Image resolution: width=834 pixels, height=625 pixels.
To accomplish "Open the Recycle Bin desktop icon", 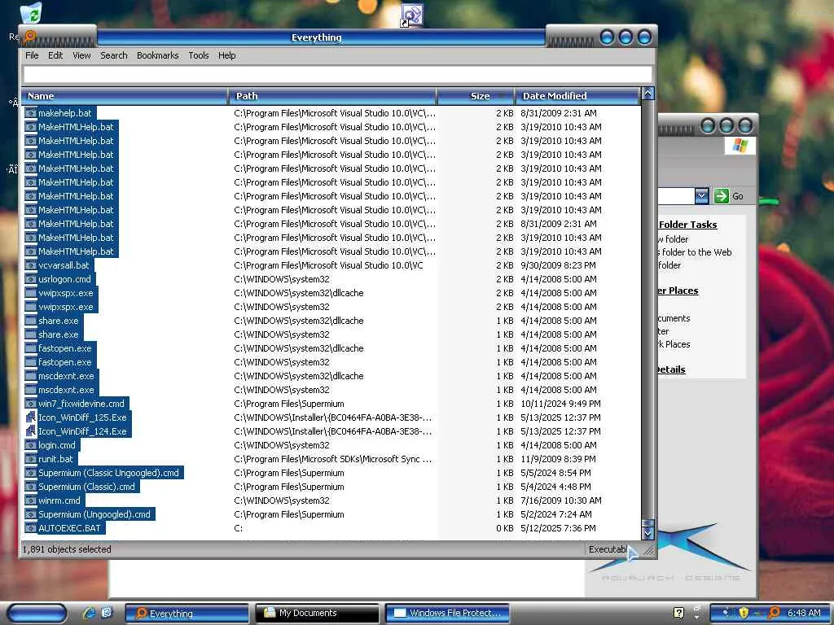I will pyautogui.click(x=31, y=12).
